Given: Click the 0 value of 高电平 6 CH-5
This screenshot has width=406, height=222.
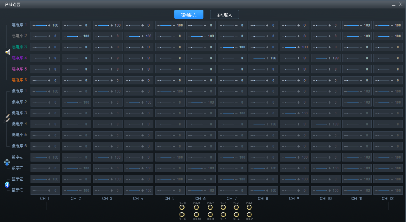Looking at the screenshot, I should point(180,80).
